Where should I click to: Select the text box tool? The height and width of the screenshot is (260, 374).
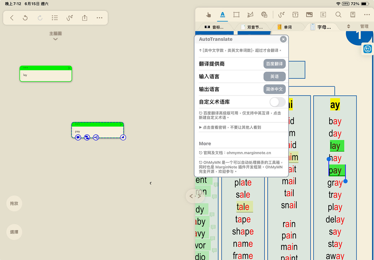295,15
